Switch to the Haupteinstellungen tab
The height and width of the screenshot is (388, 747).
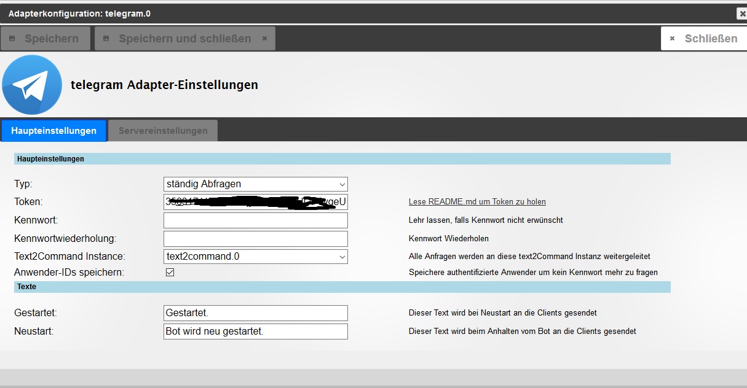click(x=54, y=131)
